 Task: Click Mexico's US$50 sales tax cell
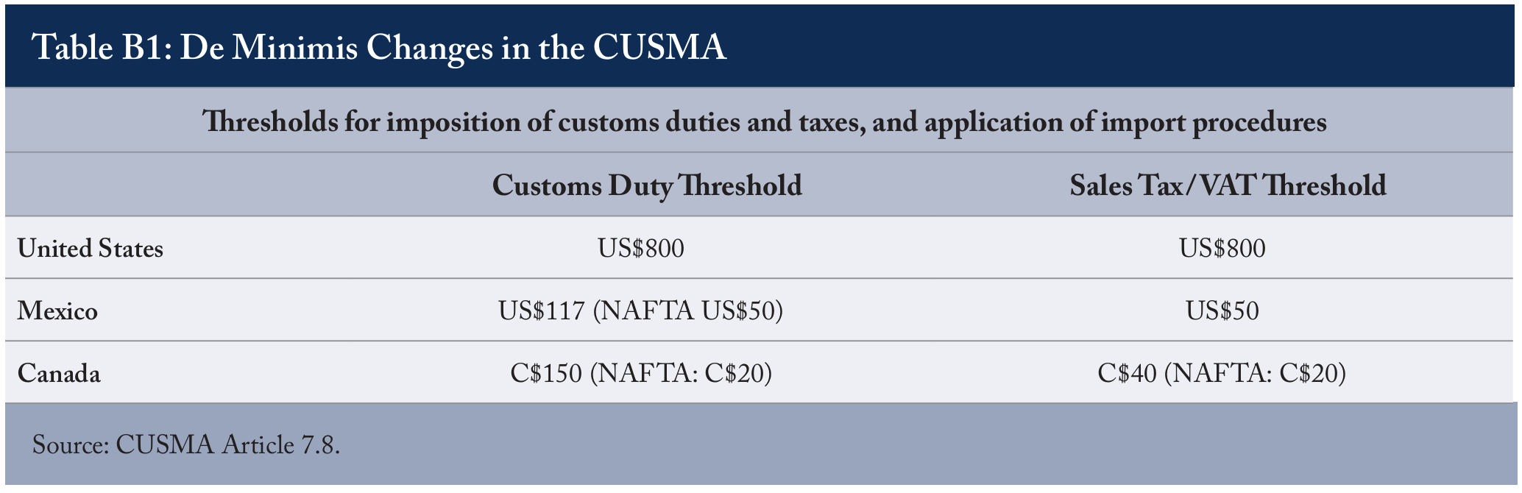(x=1222, y=311)
